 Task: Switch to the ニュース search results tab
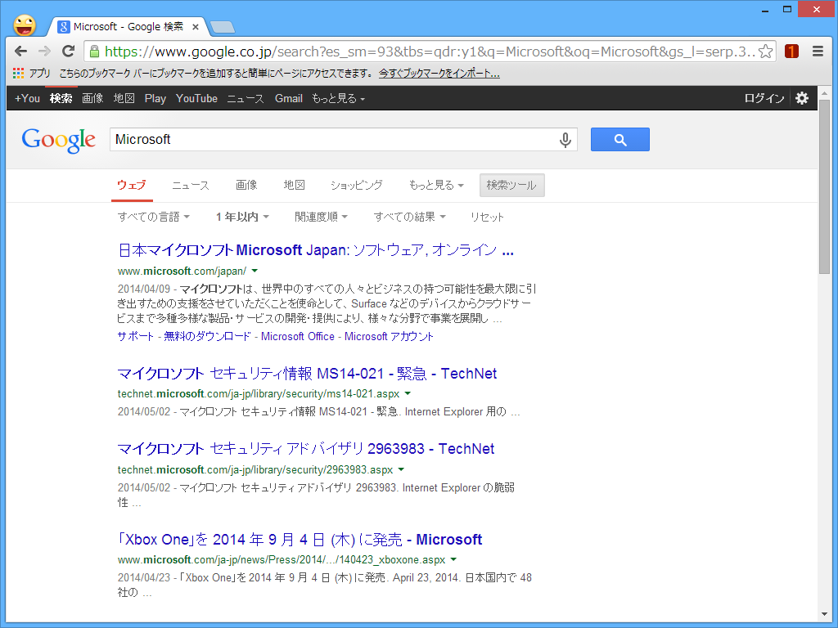pos(189,185)
